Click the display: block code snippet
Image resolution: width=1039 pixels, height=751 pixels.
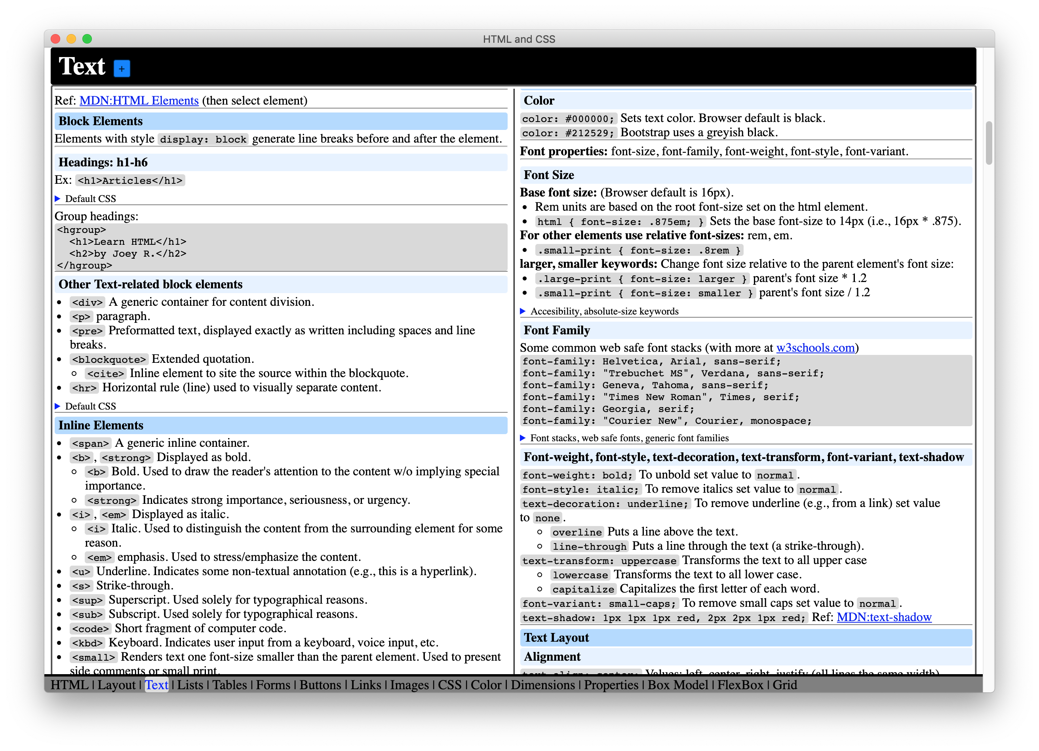[203, 139]
